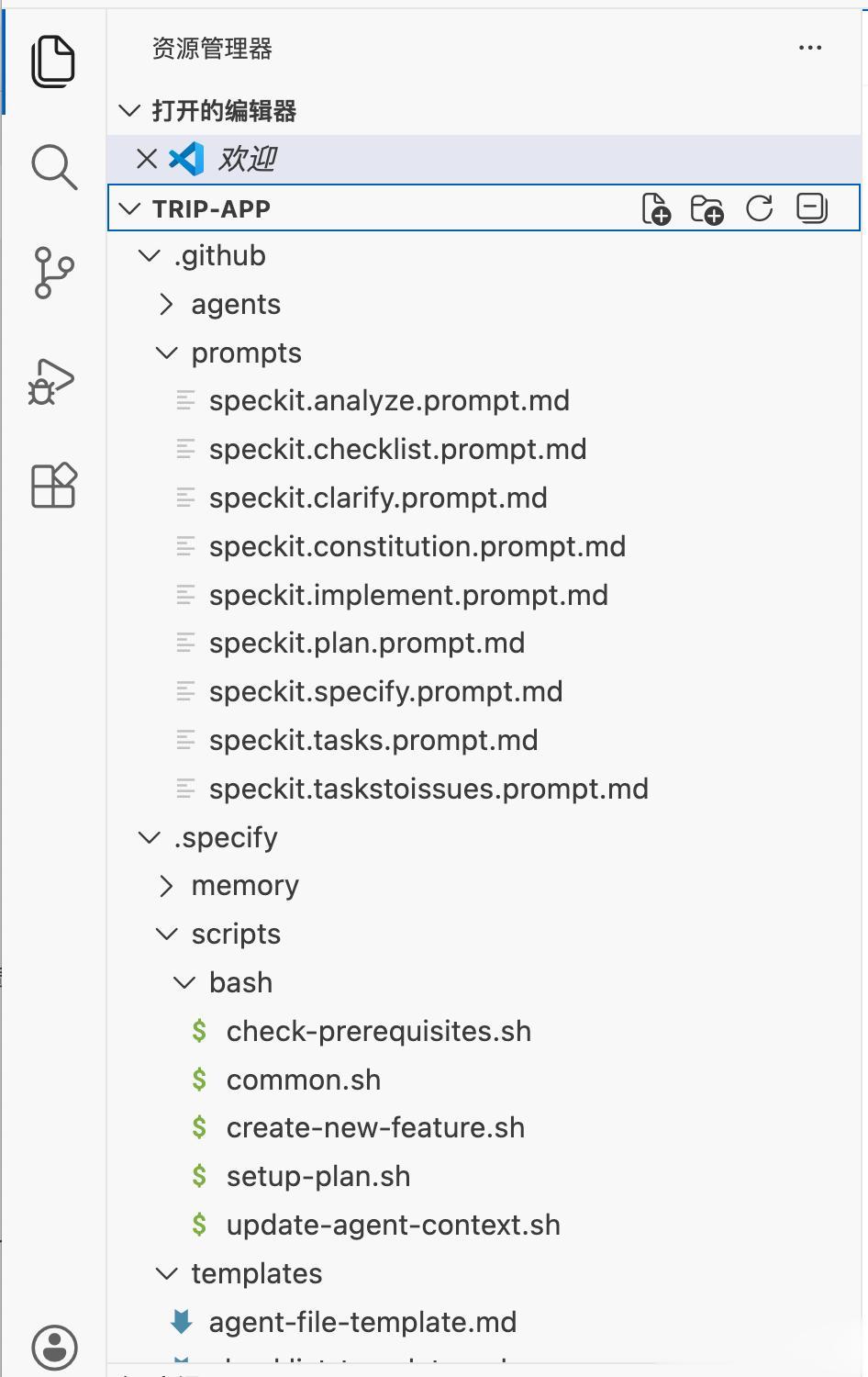The height and width of the screenshot is (1377, 868).
Task: Open the explorer more actions menu
Action: [810, 48]
